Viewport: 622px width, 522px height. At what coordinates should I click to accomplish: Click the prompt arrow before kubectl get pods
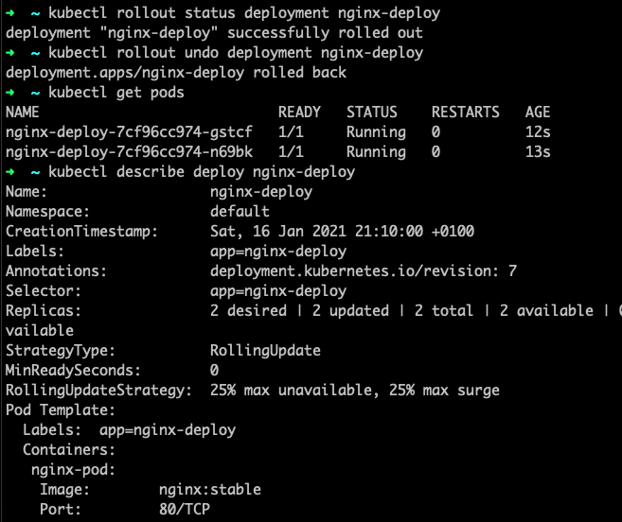[9, 93]
